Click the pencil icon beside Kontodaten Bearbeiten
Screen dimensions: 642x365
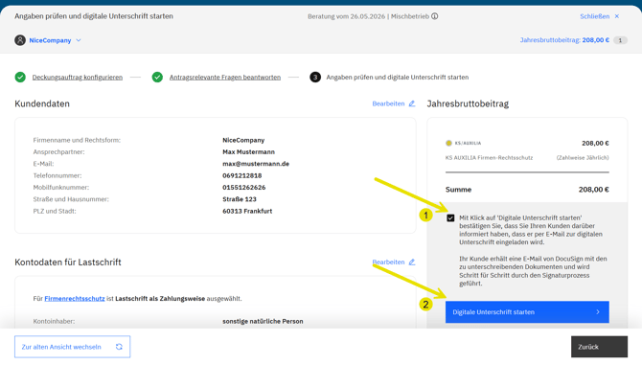(x=412, y=262)
